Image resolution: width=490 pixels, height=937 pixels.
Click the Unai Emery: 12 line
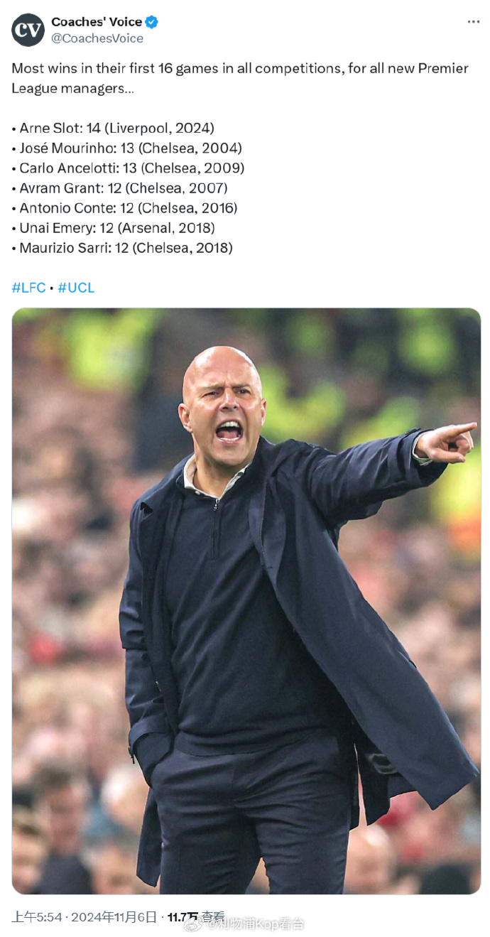coord(114,228)
